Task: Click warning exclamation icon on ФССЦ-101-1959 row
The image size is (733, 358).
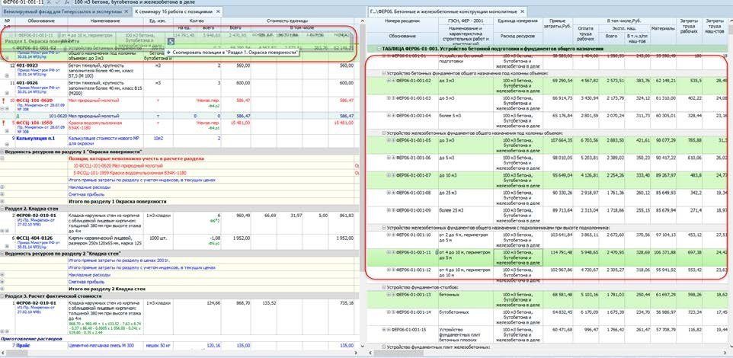Action: tap(4, 123)
